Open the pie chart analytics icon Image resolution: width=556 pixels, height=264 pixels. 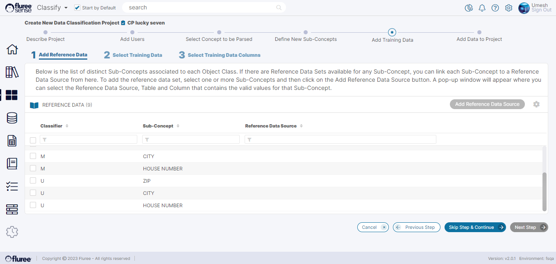[x=469, y=8]
